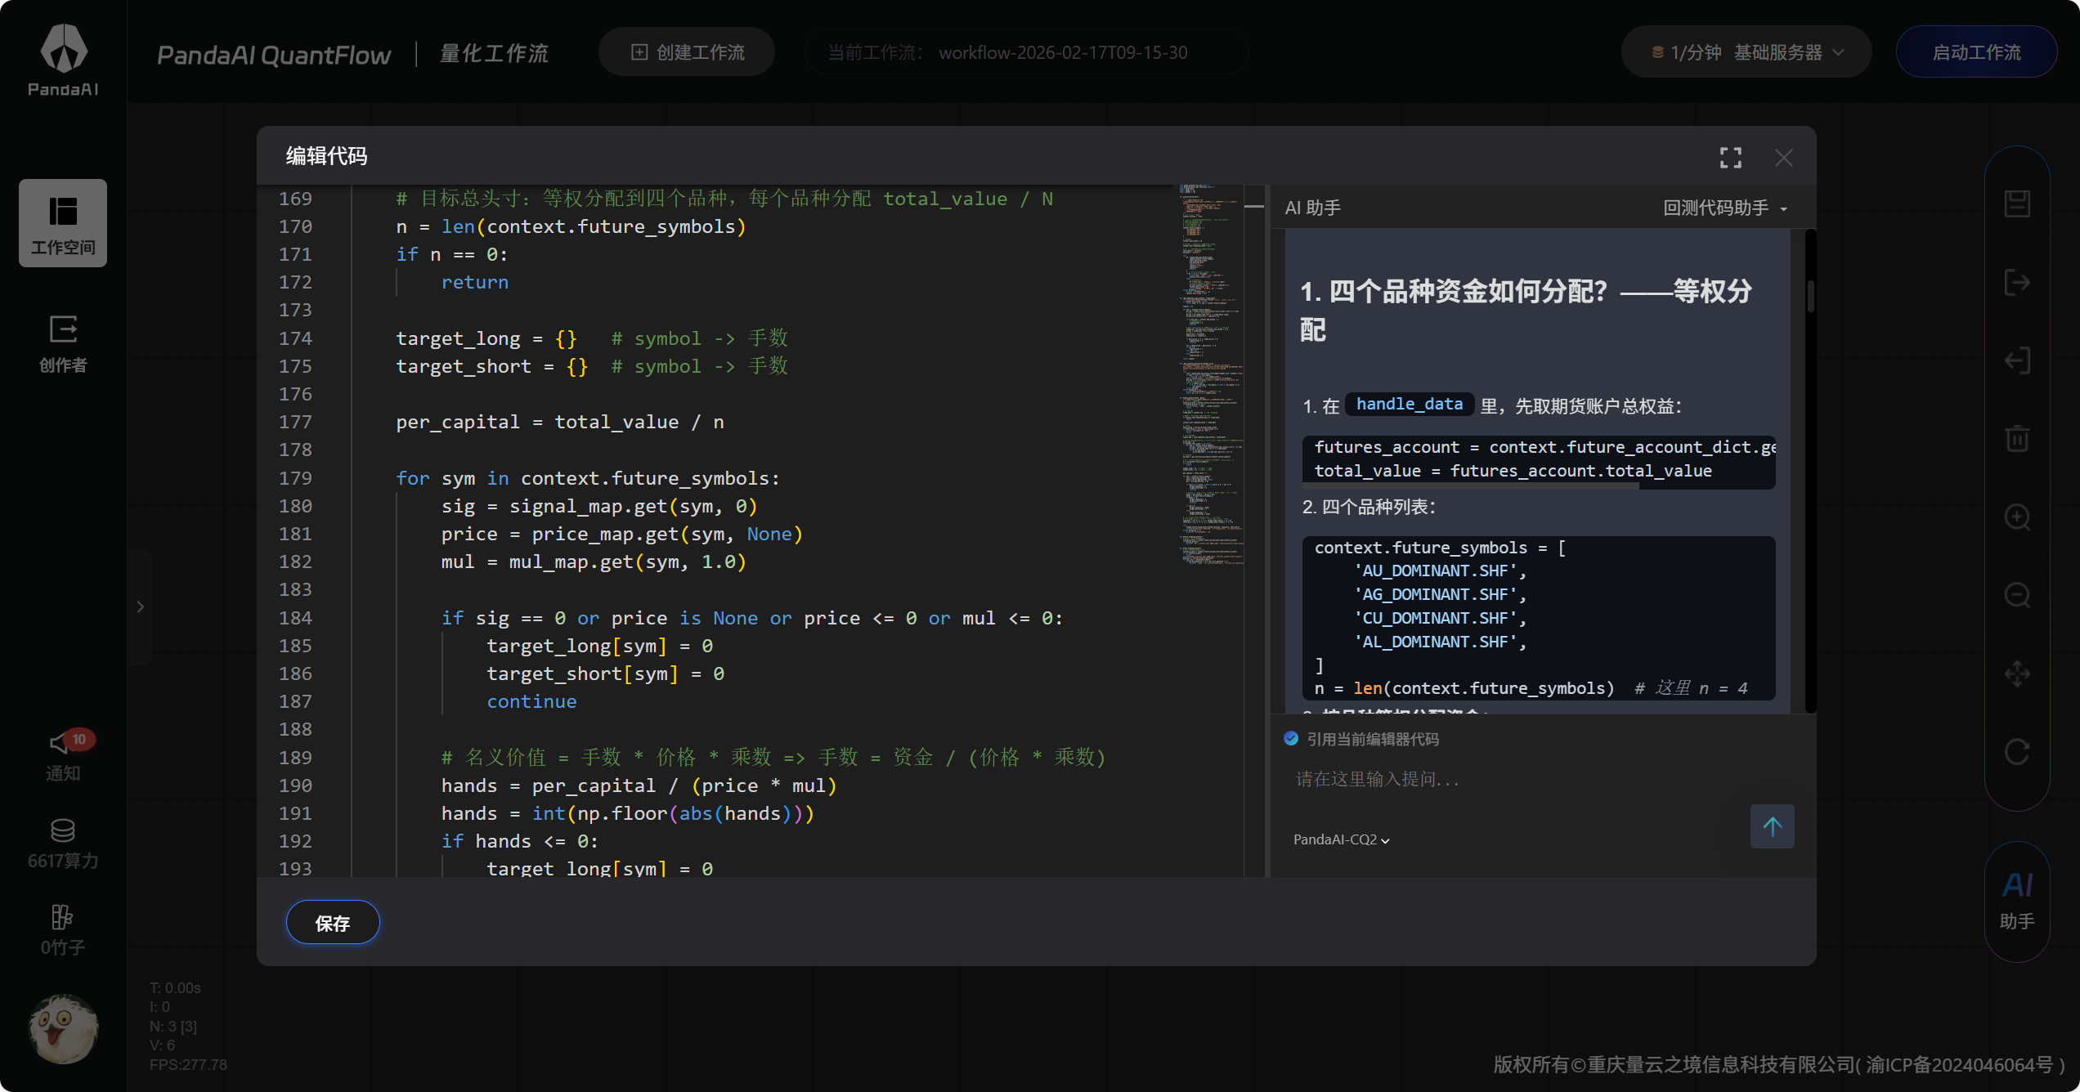
Task: Send the question with the arrow button
Action: point(1772,826)
